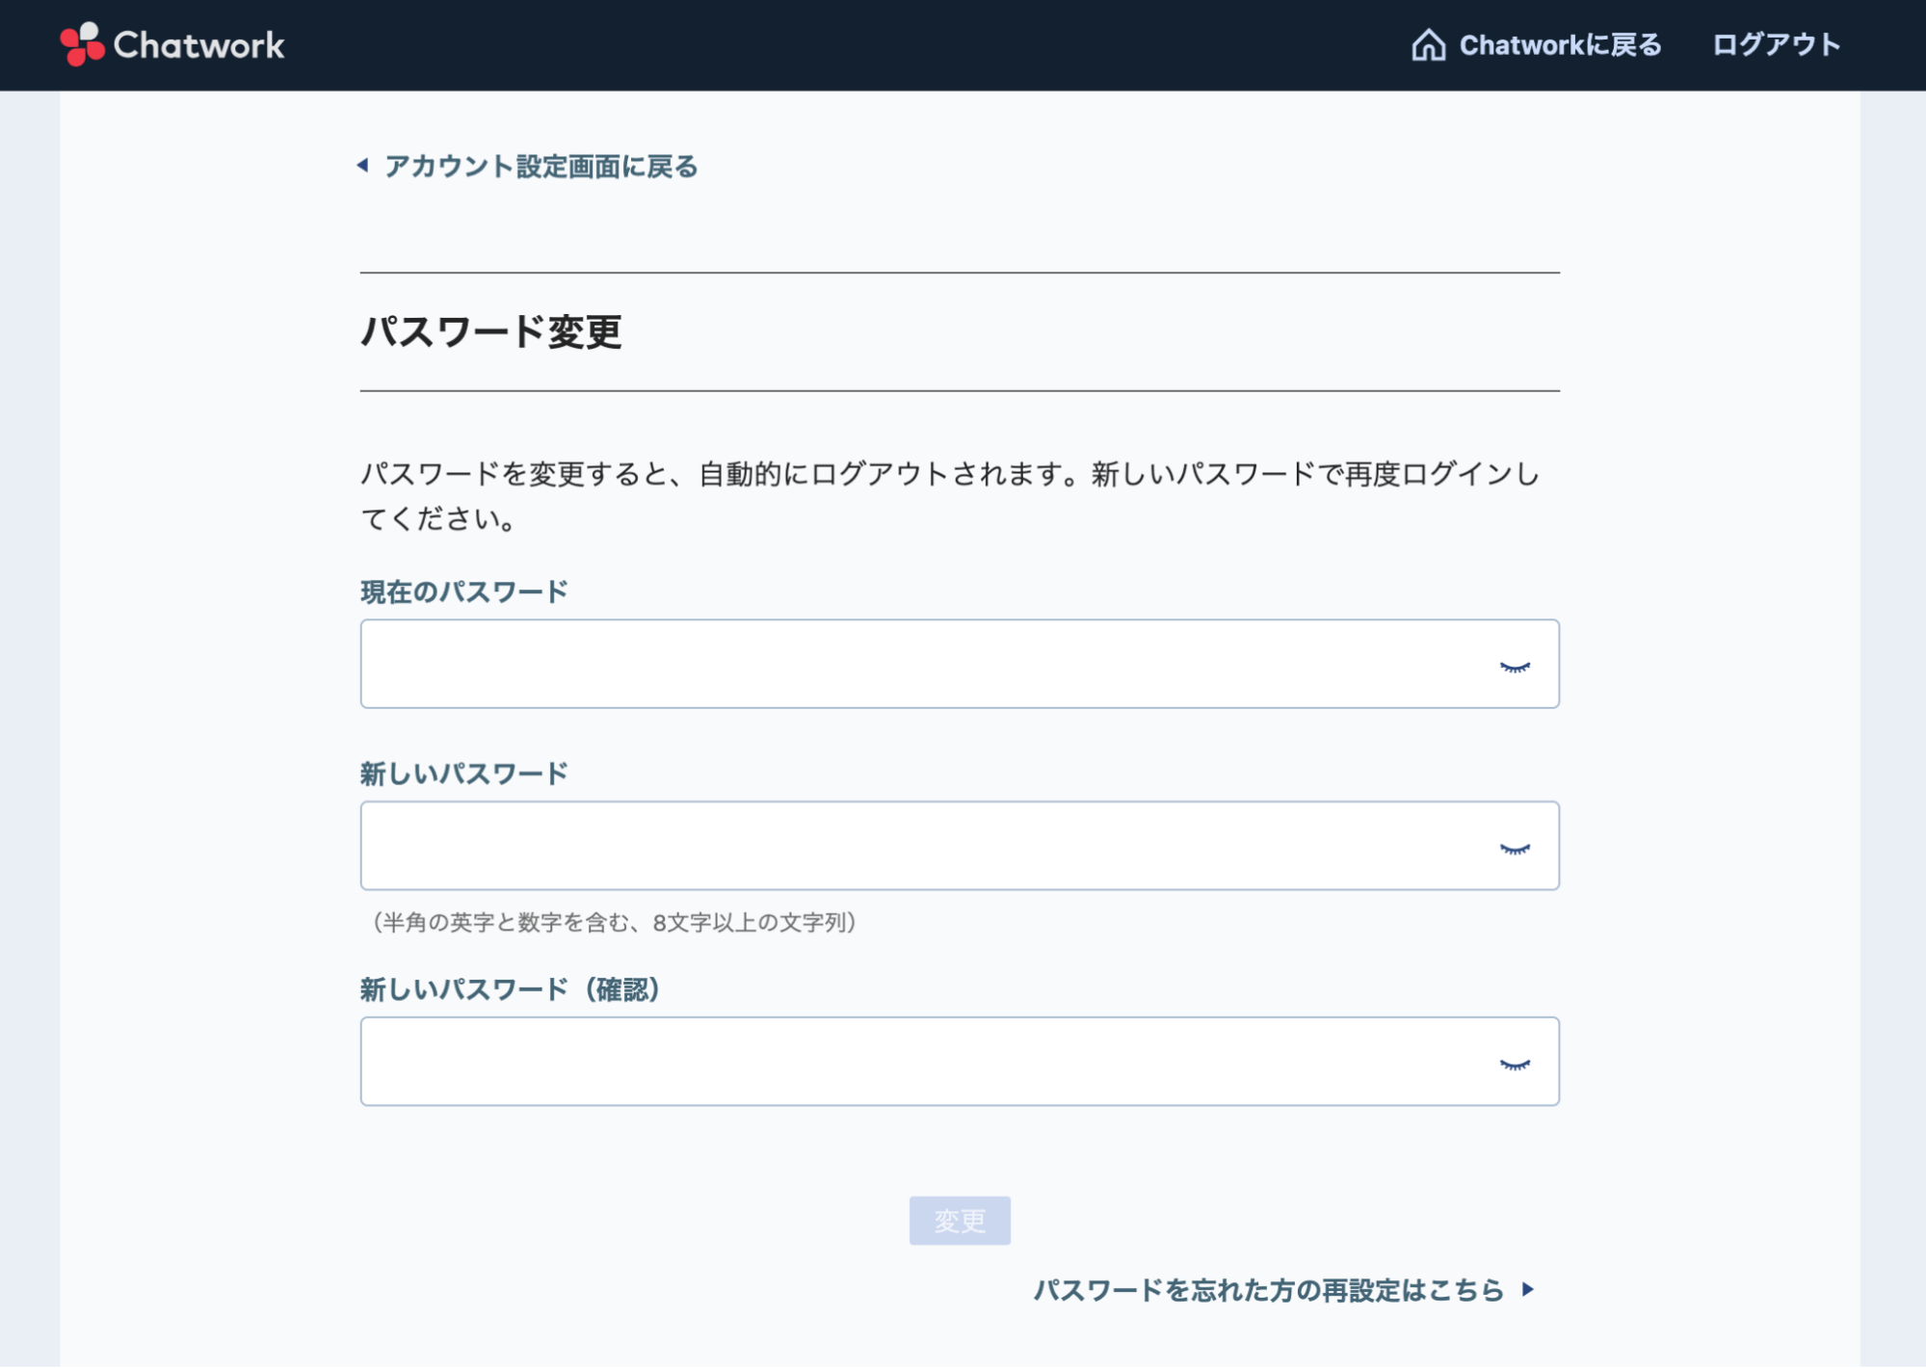
Task: Click the eye icon in the 新しいパスワード field
Action: pos(1515,850)
